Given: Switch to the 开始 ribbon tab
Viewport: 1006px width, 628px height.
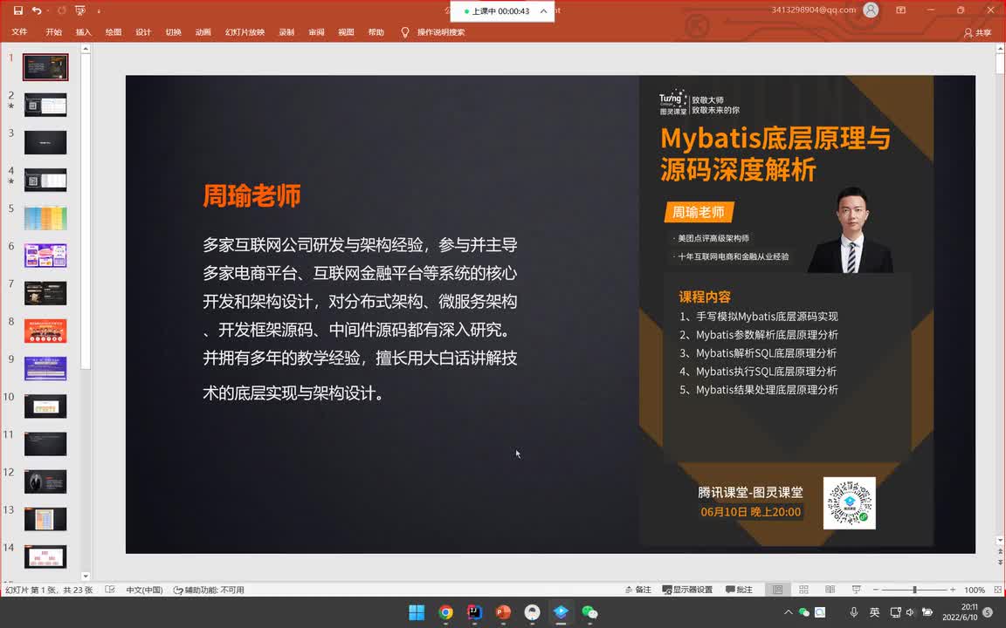Looking at the screenshot, I should pos(53,32).
